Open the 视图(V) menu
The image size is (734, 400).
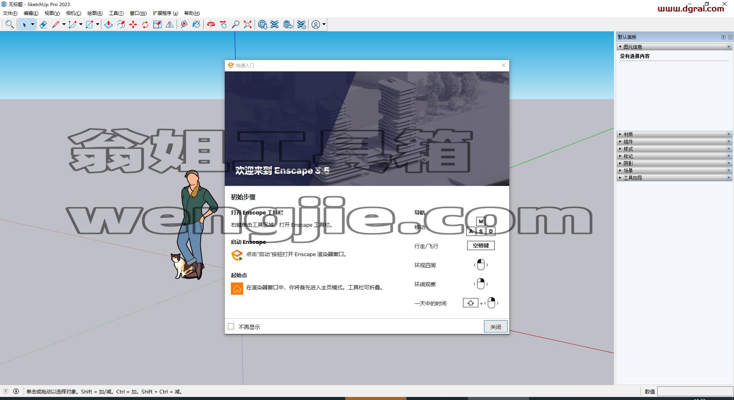click(52, 13)
